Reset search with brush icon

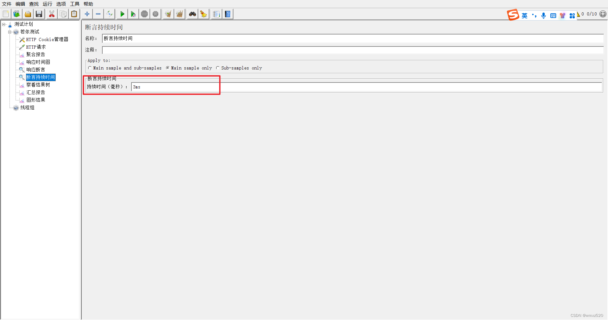pyautogui.click(x=203, y=14)
